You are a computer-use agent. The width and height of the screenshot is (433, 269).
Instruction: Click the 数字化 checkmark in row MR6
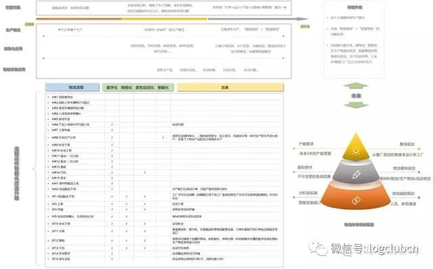point(112,125)
